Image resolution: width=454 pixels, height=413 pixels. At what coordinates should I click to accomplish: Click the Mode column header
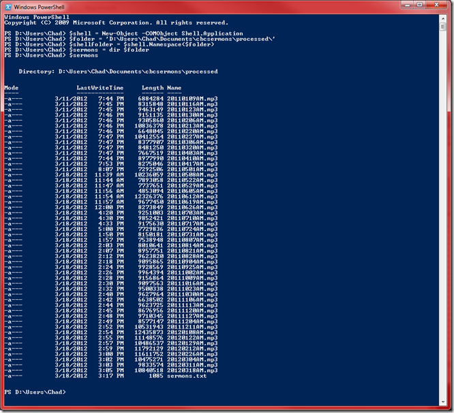pos(12,88)
